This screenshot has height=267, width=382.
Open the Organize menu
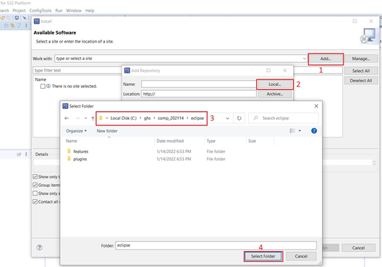point(76,131)
